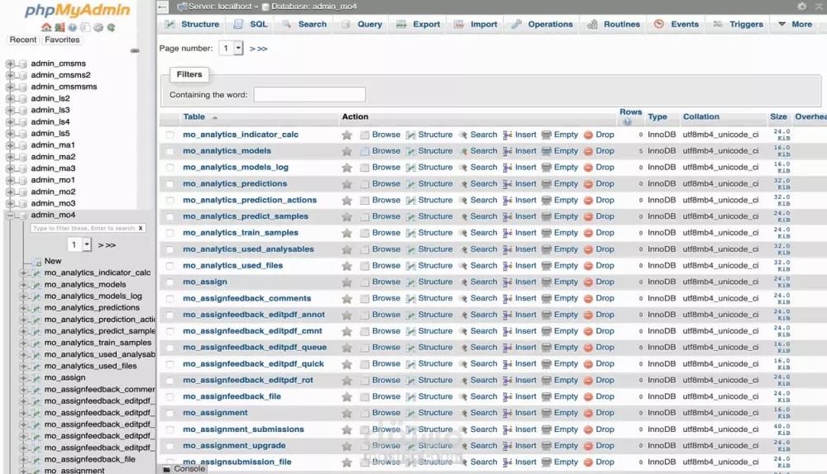Clear the sidebar filter with the X
This screenshot has width=827, height=474.
(141, 228)
